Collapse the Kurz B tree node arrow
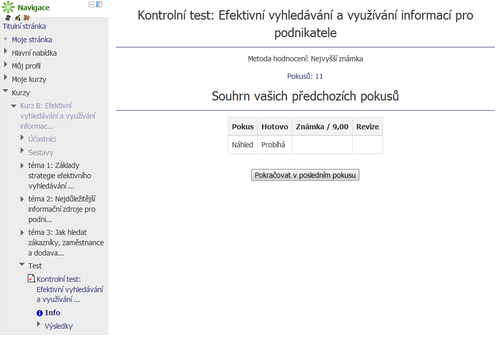Viewport: 497px width, 339px height. [x=13, y=106]
